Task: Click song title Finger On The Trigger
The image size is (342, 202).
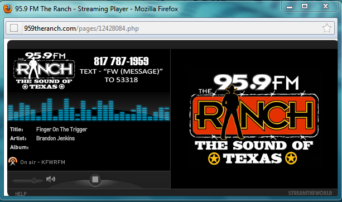Action: 62,129
